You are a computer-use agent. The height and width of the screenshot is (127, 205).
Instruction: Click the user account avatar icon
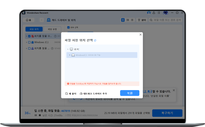point(149,13)
